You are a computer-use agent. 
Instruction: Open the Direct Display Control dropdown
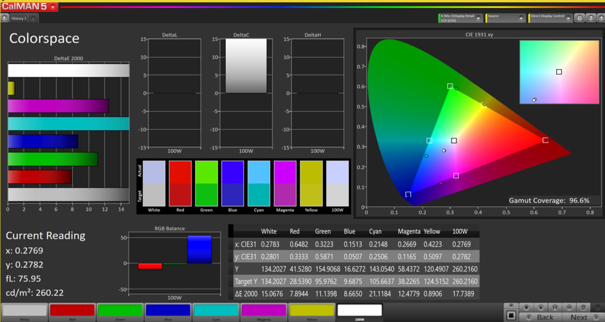pyautogui.click(x=568, y=18)
